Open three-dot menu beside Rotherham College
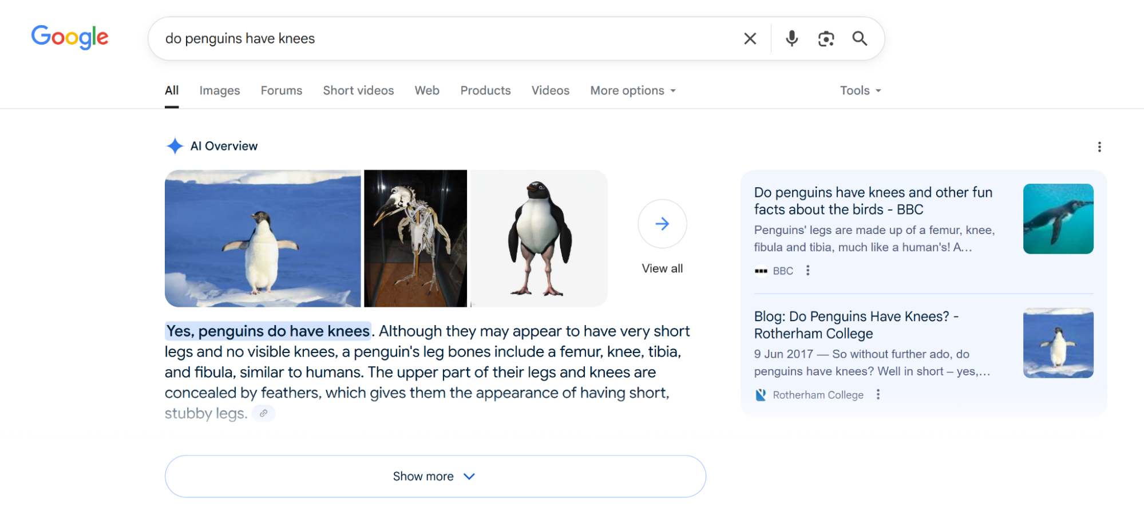The image size is (1144, 511). (x=878, y=394)
